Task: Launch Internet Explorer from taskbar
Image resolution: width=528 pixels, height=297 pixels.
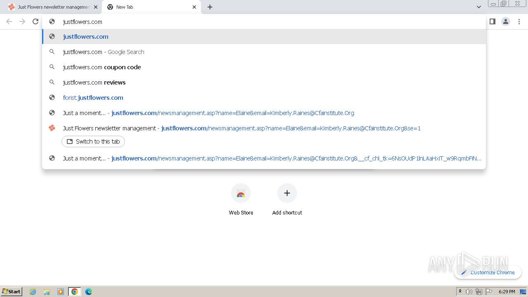Action: coord(33,292)
